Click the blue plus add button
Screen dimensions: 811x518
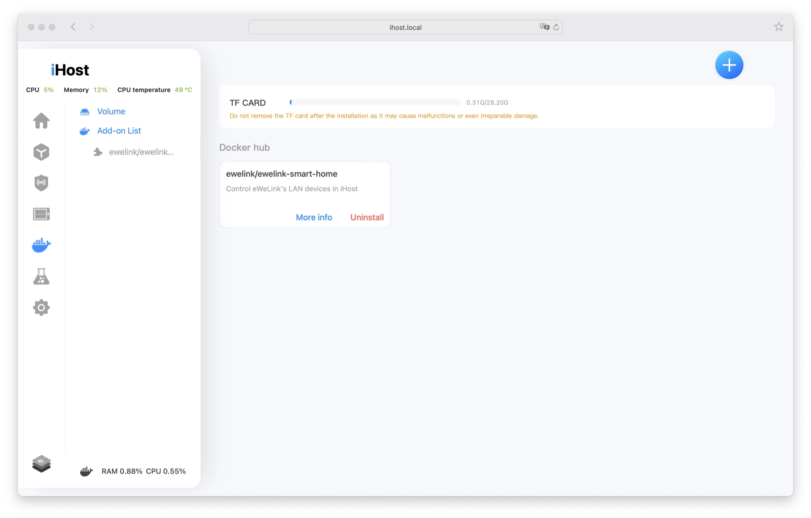(x=729, y=65)
